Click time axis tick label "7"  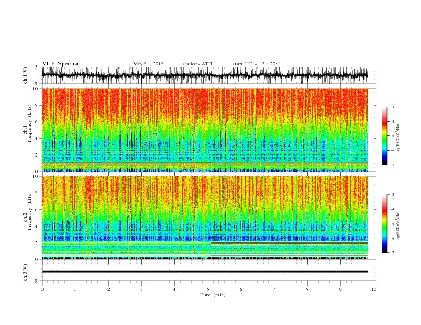click(274, 289)
